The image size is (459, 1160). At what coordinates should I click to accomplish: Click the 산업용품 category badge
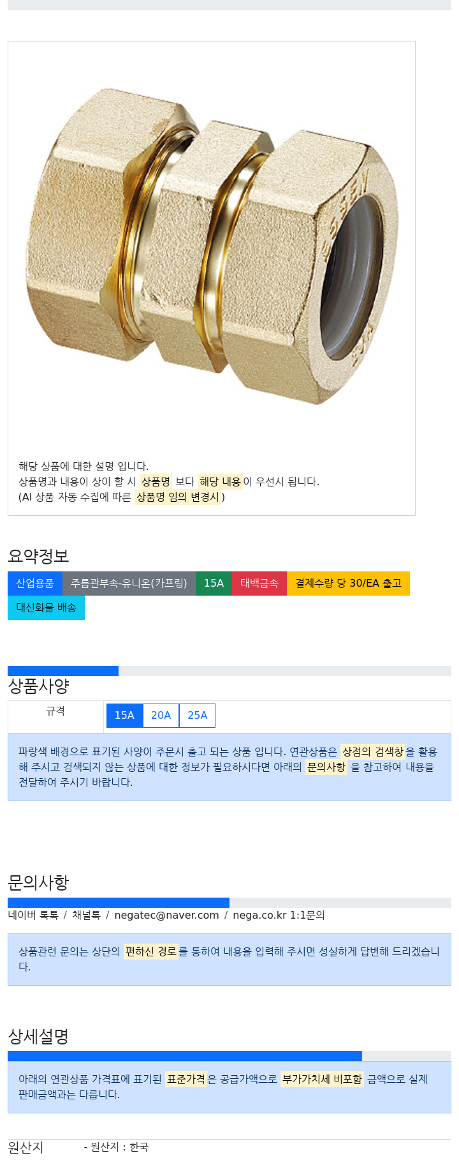[x=35, y=583]
